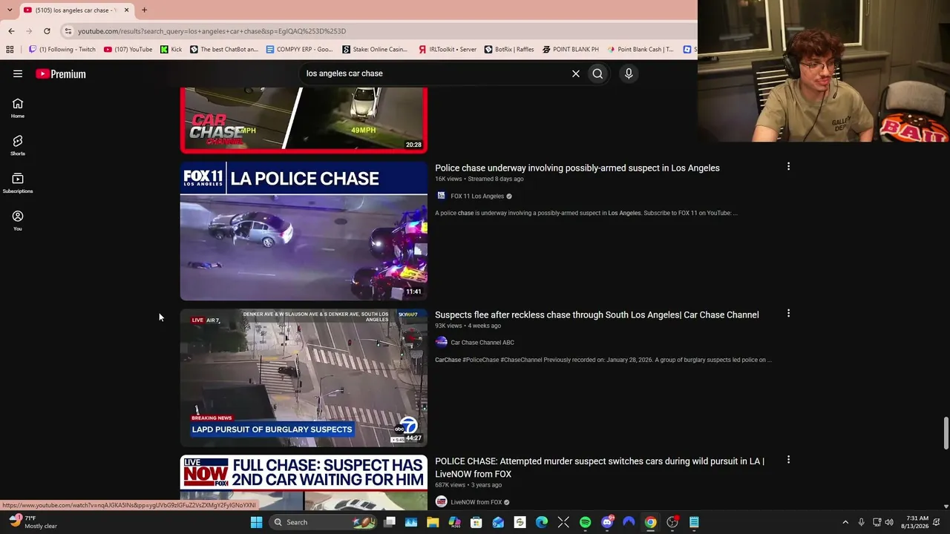Image resolution: width=950 pixels, height=534 pixels.
Task: Open the tab search dropdown arrow
Action: (10, 10)
